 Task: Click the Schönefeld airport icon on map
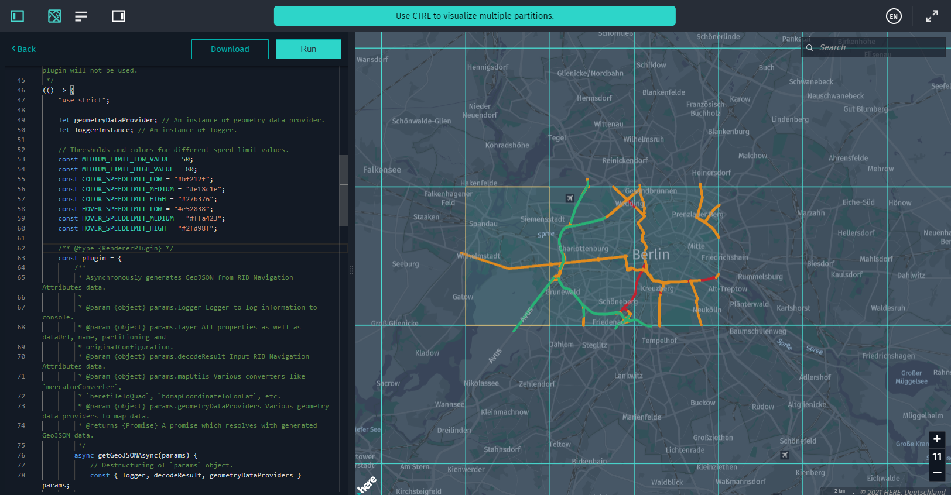[x=785, y=455]
